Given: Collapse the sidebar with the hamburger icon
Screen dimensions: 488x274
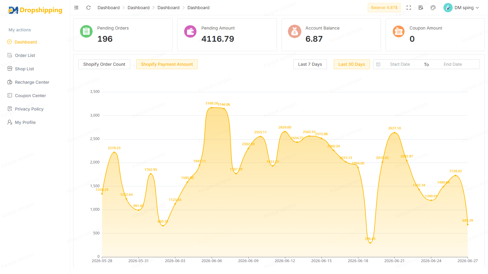Looking at the screenshot, I should tap(76, 8).
